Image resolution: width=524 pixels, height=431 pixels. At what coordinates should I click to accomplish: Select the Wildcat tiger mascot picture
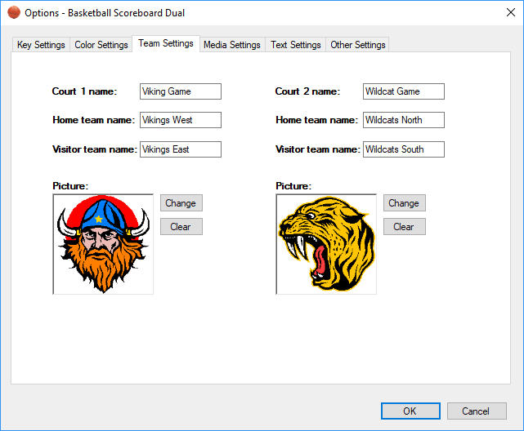(326, 244)
